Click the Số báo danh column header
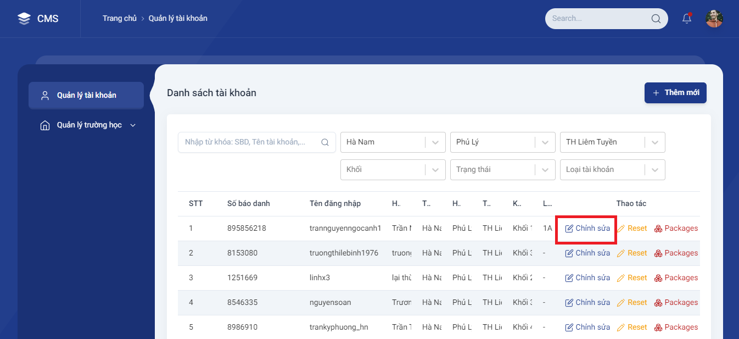Viewport: 739px width, 339px height. (x=249, y=204)
